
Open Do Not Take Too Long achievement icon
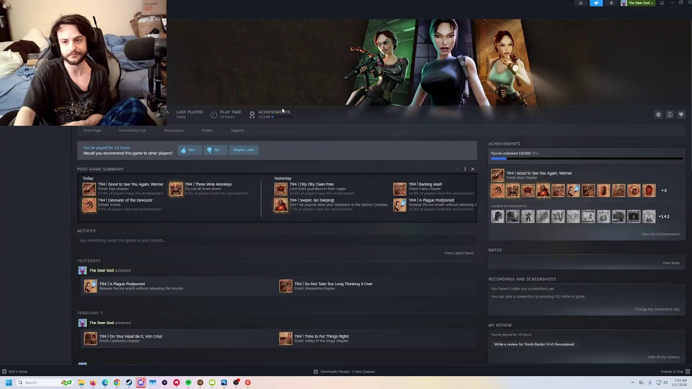click(x=285, y=286)
